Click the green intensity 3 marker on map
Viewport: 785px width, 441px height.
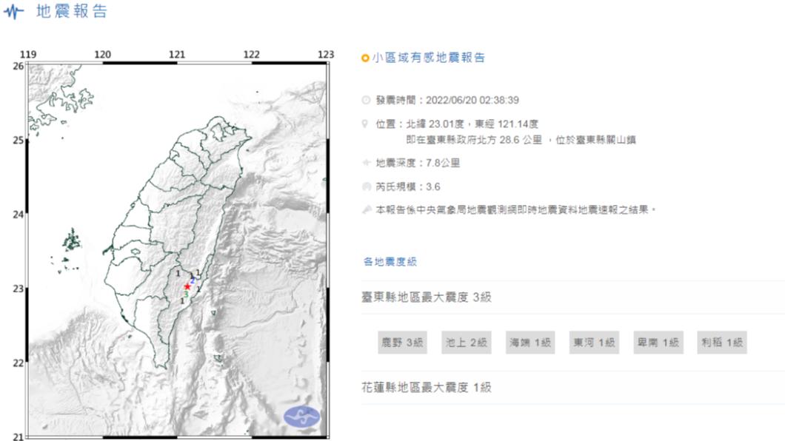tap(186, 294)
